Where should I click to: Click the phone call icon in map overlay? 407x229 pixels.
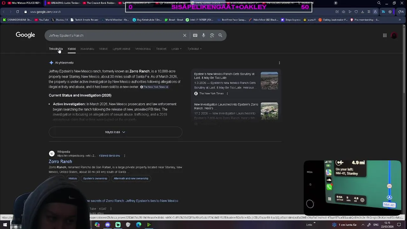(329, 187)
